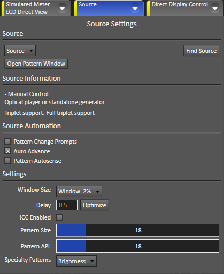Open the Source tab round arrow menu

click(x=135, y=9)
